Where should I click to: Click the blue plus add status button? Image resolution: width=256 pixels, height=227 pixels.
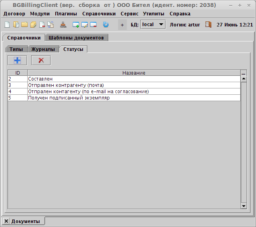coord(17,60)
